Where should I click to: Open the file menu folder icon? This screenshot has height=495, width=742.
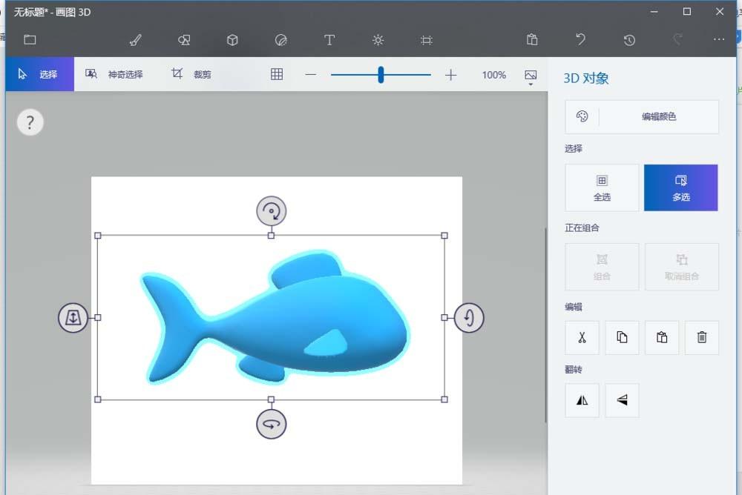click(x=30, y=40)
